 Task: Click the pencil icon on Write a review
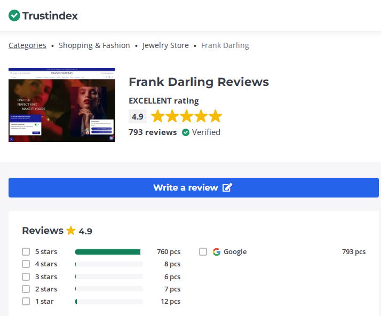pos(227,188)
